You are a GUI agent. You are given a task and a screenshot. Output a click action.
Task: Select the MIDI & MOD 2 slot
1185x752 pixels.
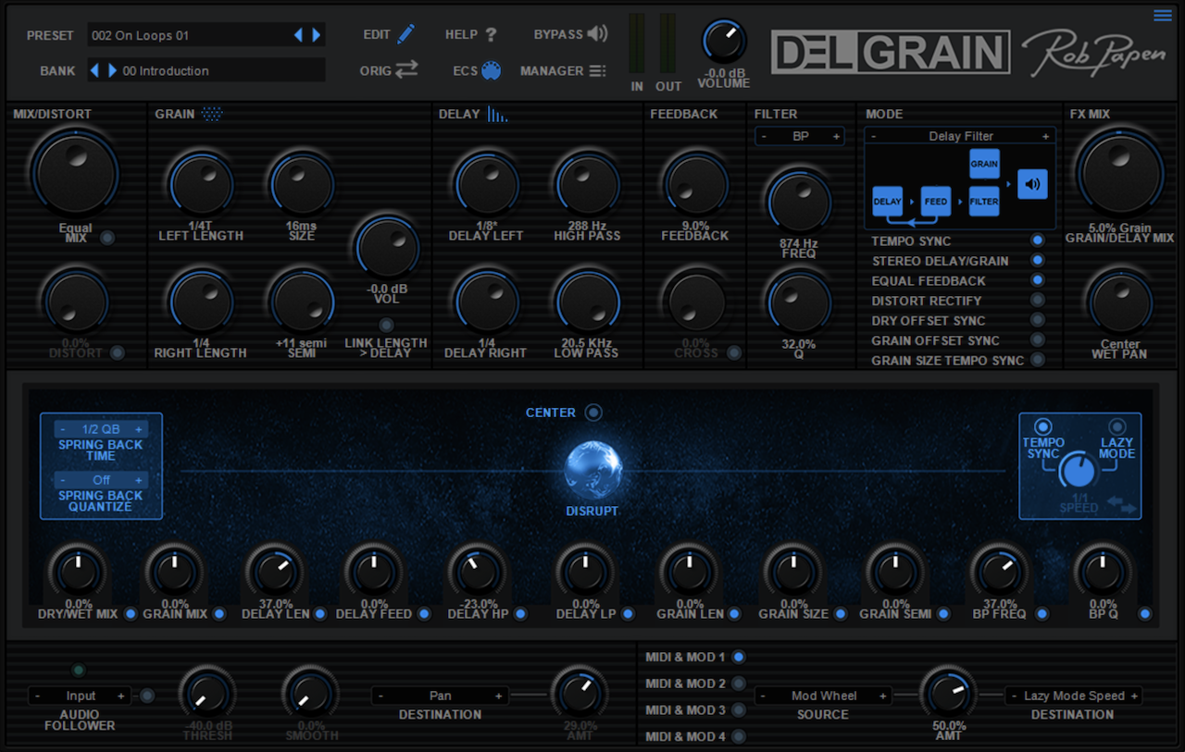[x=739, y=684]
